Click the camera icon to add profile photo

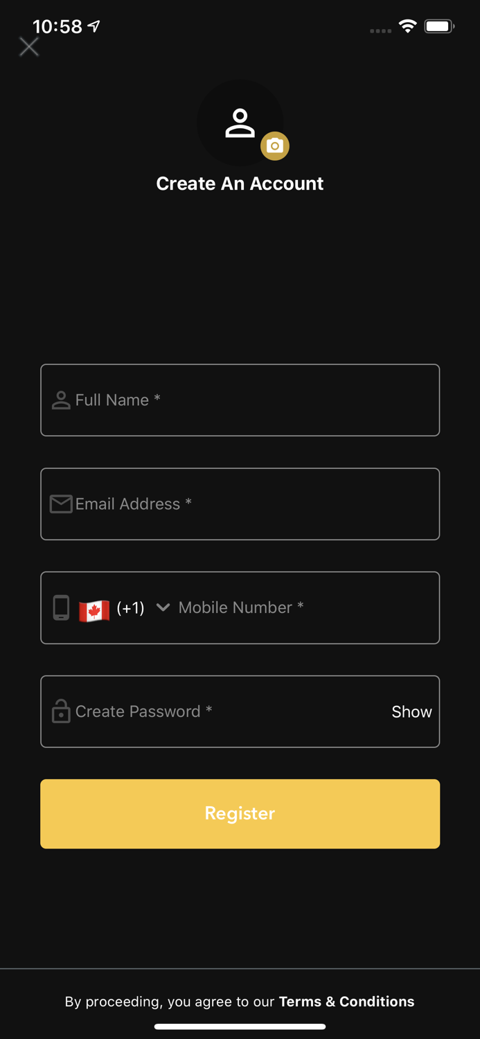pos(275,146)
